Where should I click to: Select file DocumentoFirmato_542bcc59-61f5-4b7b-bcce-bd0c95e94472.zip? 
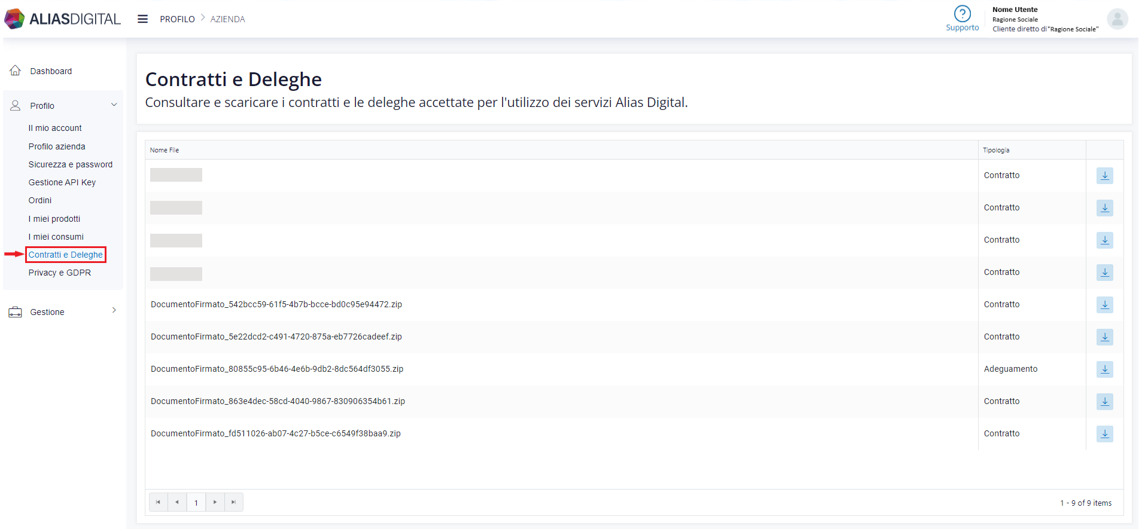[276, 304]
